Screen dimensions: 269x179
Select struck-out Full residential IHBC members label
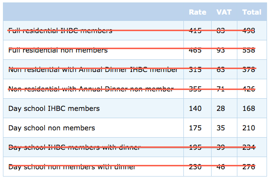pos(60,31)
